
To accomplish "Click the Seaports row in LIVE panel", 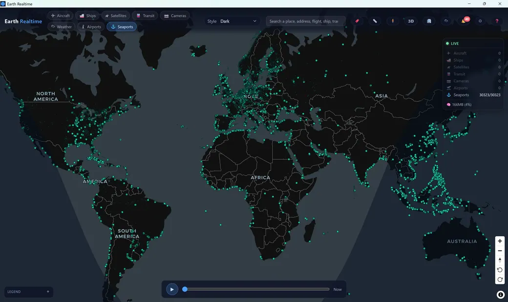I will [x=473, y=95].
